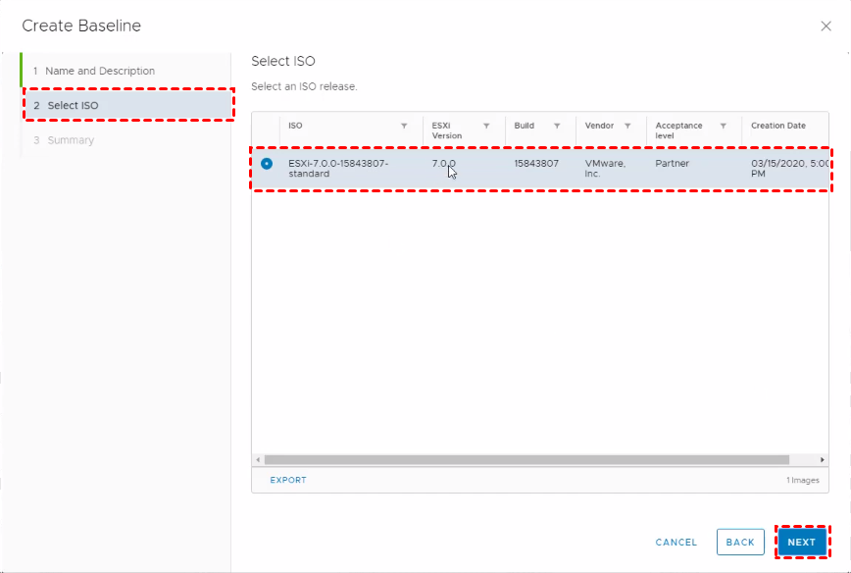Click the EXPORT link
This screenshot has width=851, height=573.
tap(288, 480)
